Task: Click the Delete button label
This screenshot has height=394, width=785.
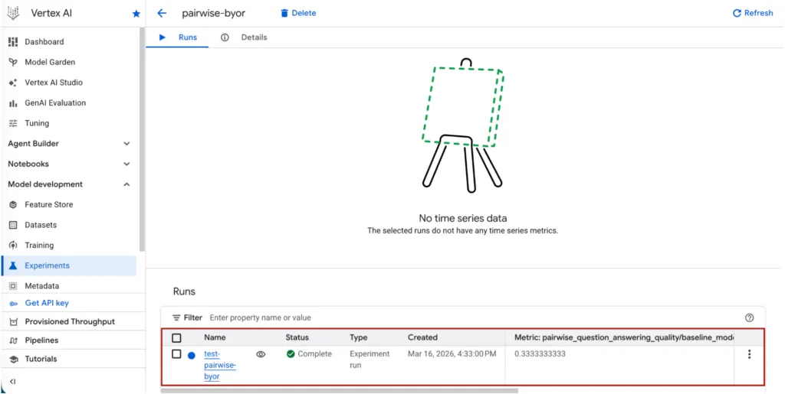Action: 304,13
